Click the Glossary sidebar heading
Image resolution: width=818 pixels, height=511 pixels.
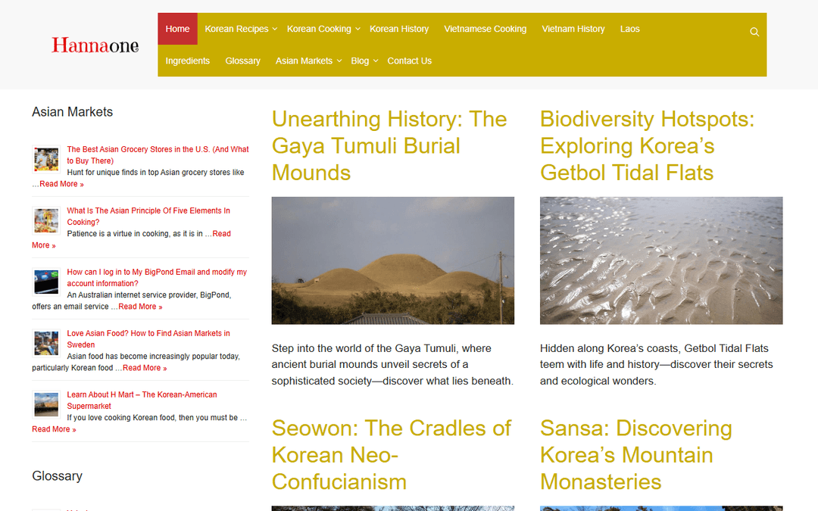(x=58, y=476)
